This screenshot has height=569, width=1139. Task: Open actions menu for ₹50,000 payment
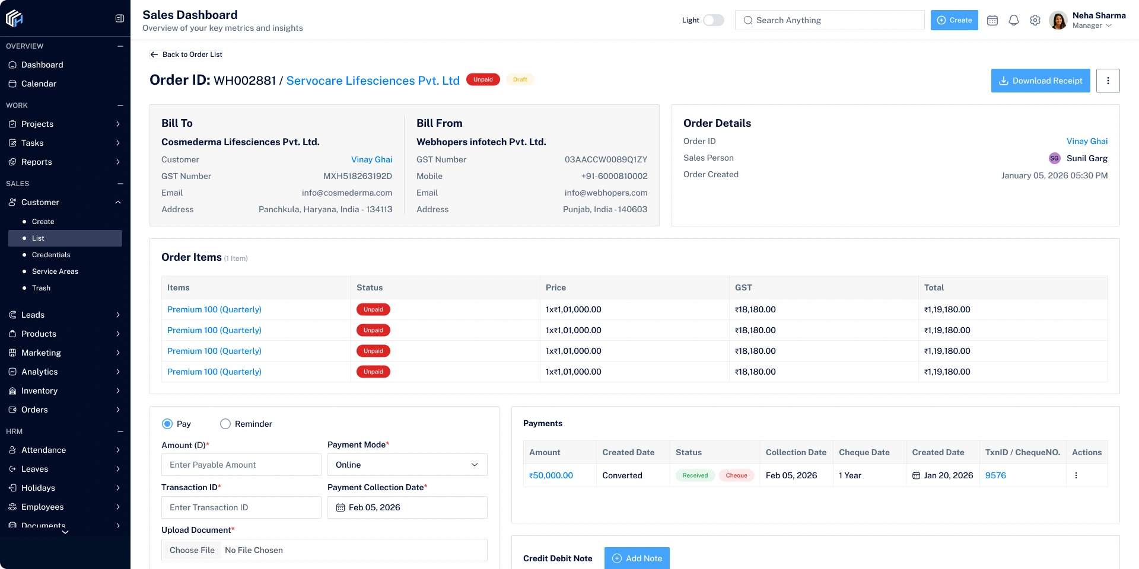point(1076,475)
